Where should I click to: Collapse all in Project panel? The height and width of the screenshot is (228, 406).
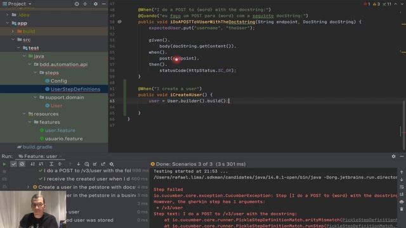click(85, 4)
